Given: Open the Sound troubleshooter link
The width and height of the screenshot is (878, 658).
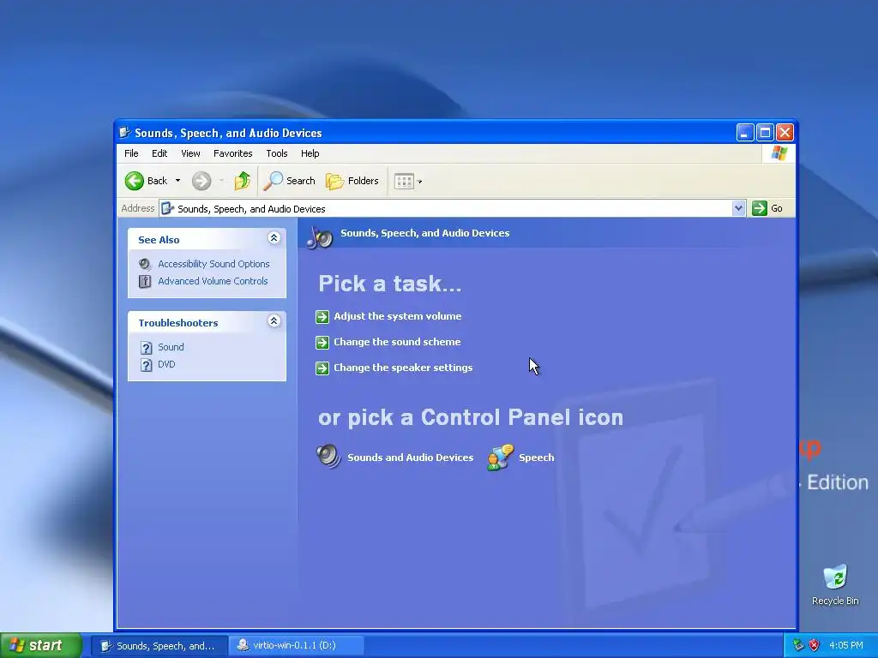Looking at the screenshot, I should click(x=171, y=347).
